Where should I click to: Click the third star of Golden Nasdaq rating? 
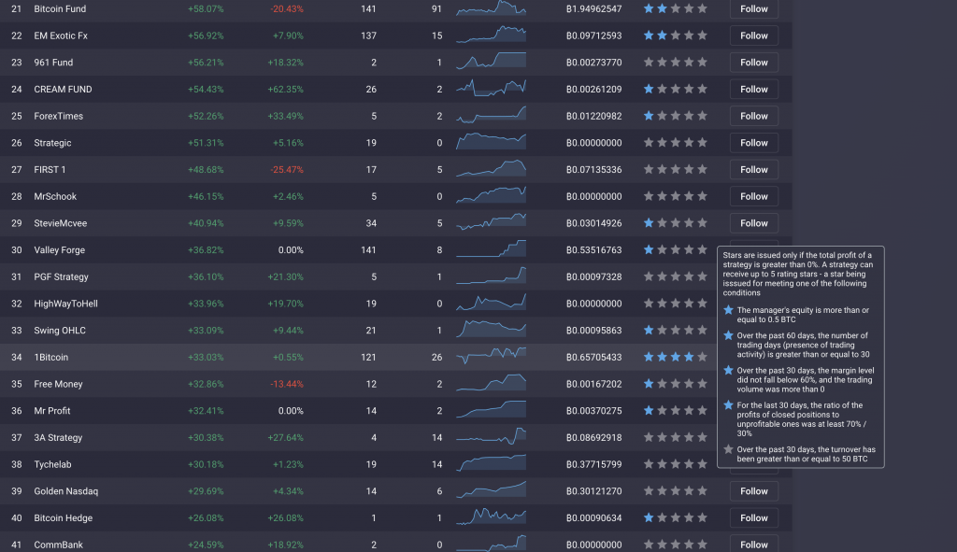pos(675,490)
